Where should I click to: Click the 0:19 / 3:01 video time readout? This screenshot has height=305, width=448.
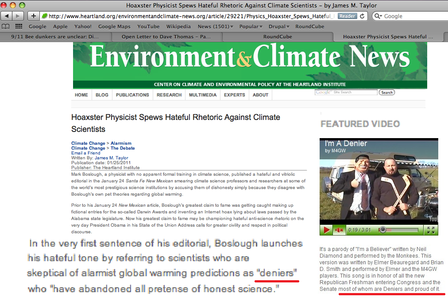[x=359, y=230]
